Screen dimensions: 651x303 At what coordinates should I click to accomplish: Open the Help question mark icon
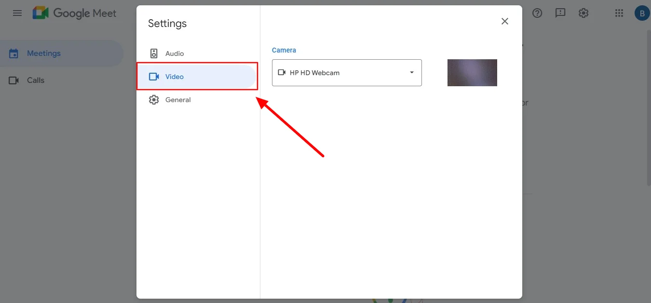point(537,13)
